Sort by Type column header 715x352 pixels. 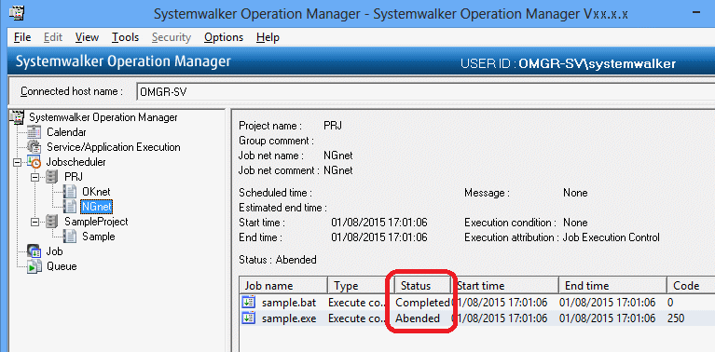coord(361,286)
